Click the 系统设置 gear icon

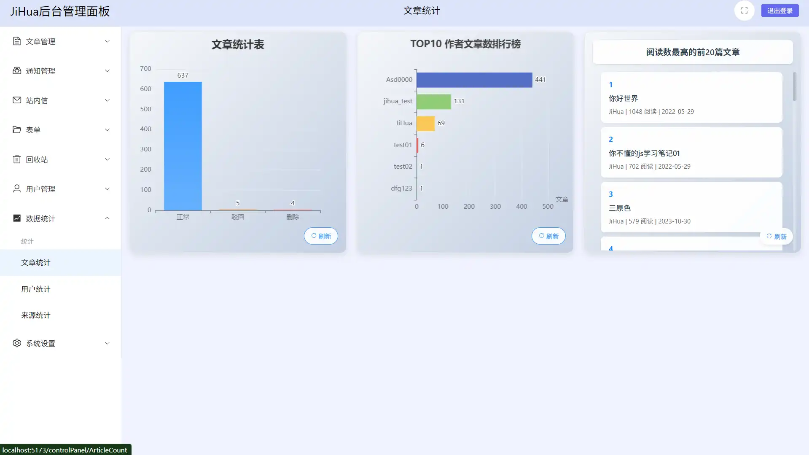17,343
